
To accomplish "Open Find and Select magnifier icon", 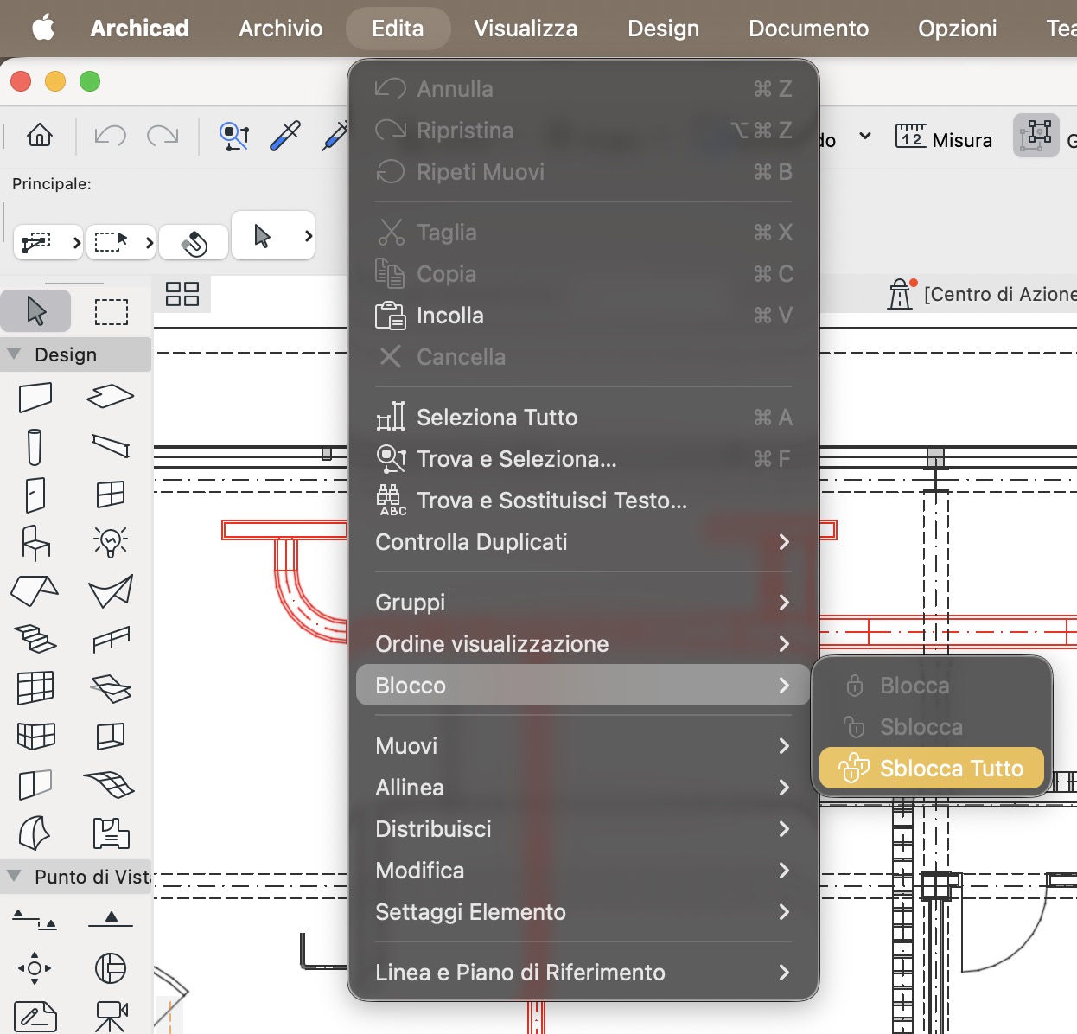I will 233,136.
